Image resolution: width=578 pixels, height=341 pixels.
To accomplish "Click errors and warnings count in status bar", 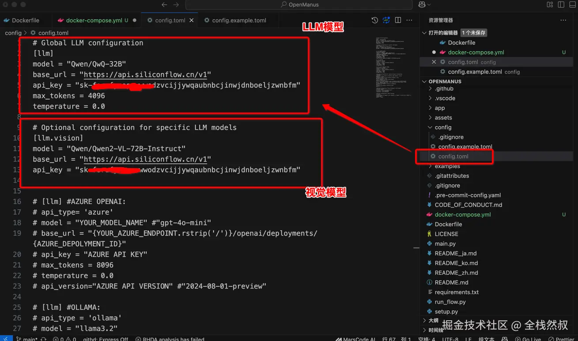I will pyautogui.click(x=64, y=339).
